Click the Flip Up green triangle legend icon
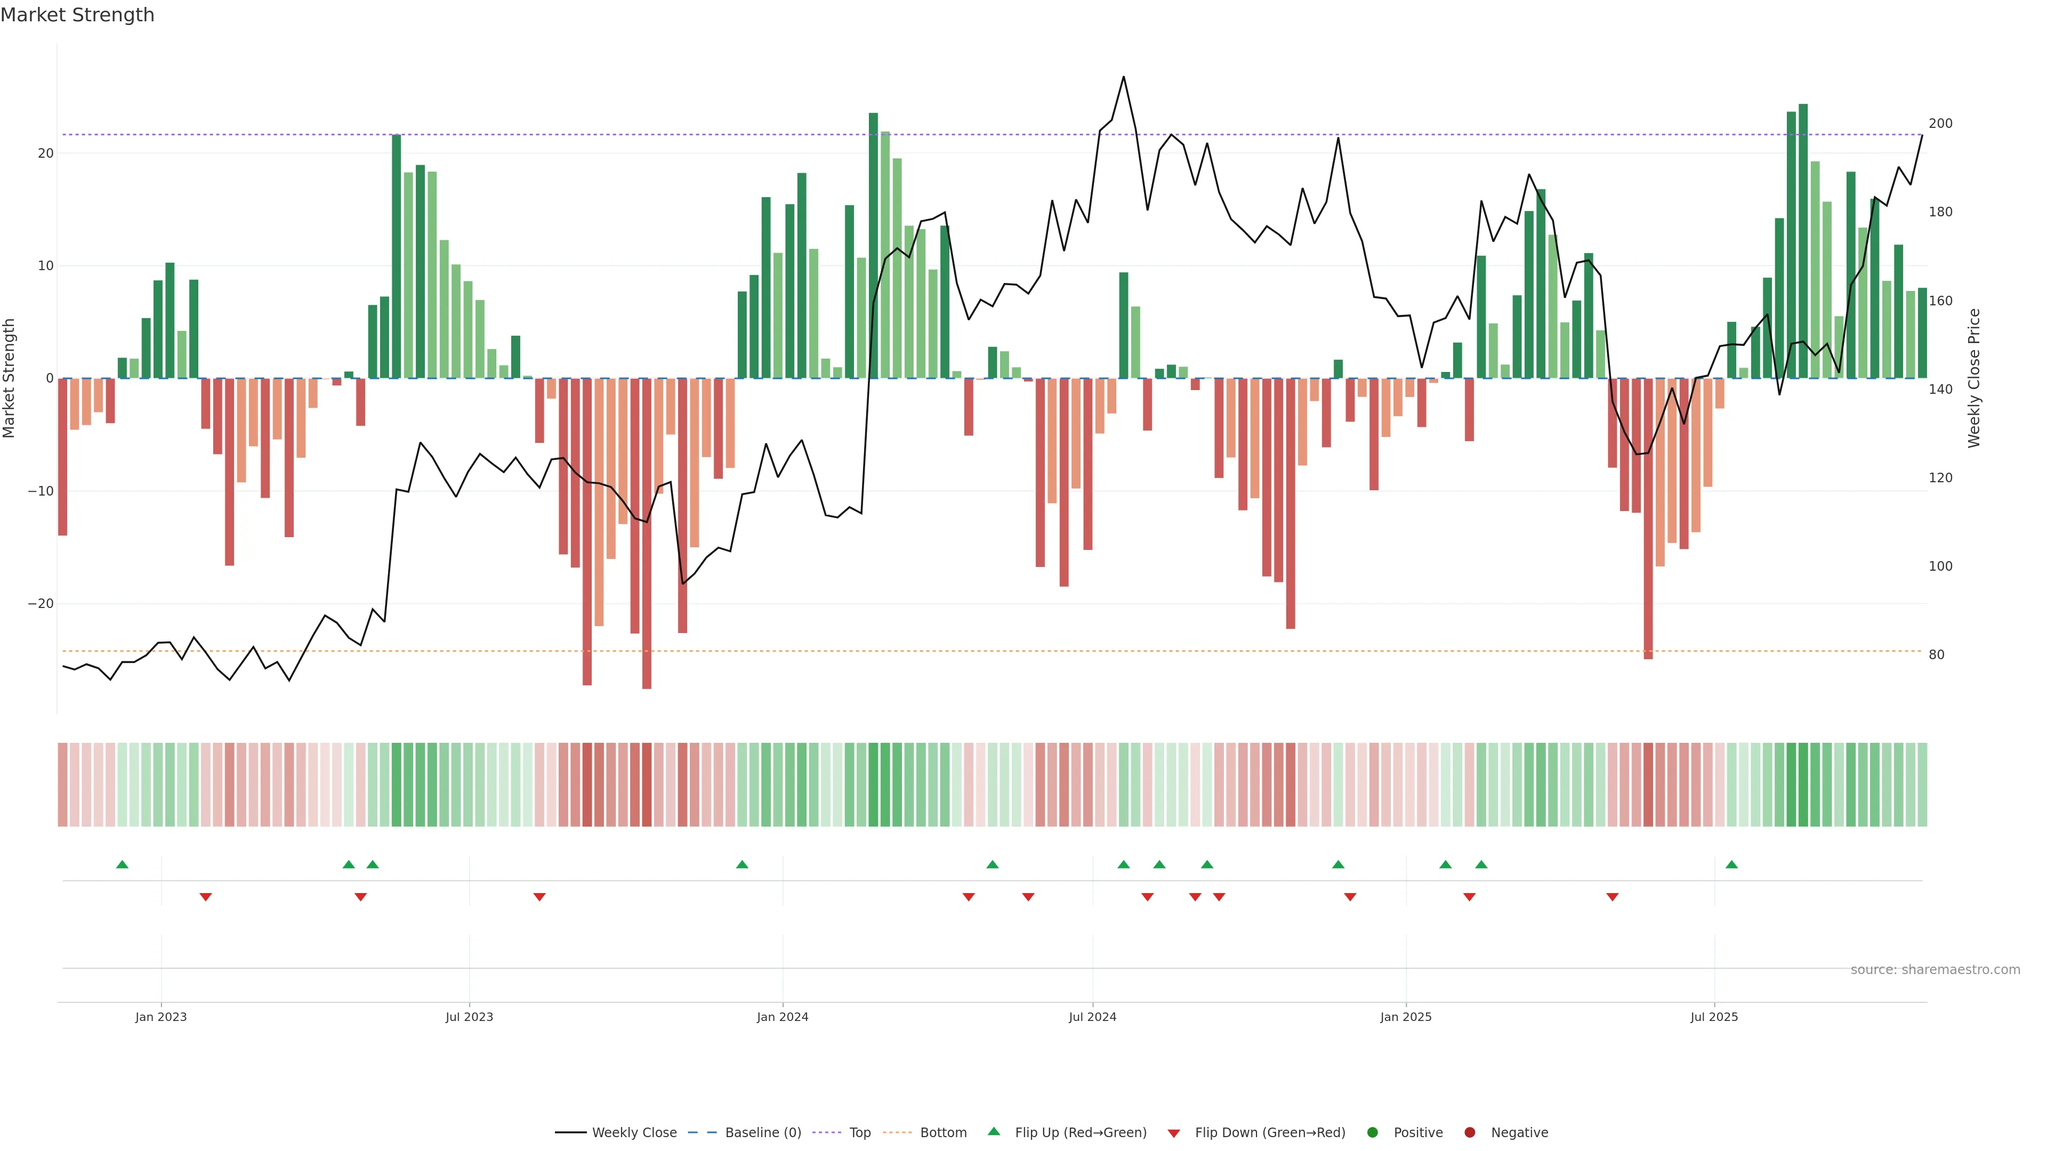The height and width of the screenshot is (1151, 2047). (x=993, y=1131)
